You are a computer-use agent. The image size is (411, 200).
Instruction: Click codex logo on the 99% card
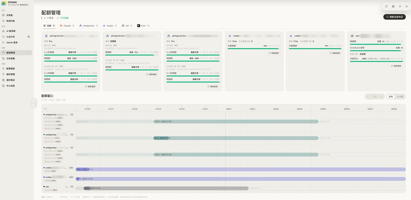click(x=291, y=36)
